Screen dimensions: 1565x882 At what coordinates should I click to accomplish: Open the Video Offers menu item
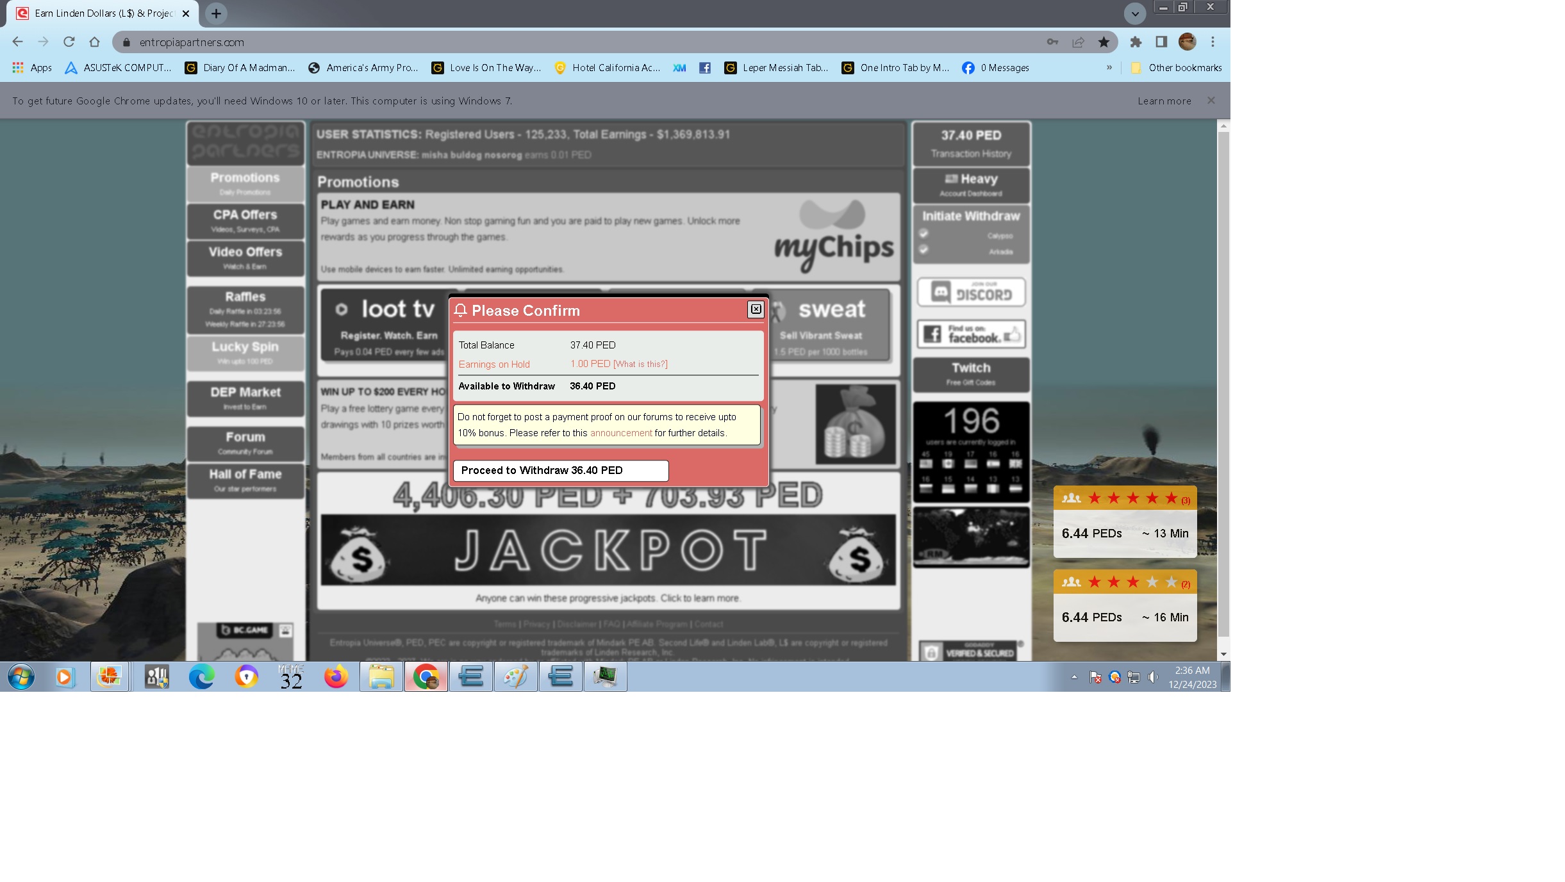(x=245, y=257)
